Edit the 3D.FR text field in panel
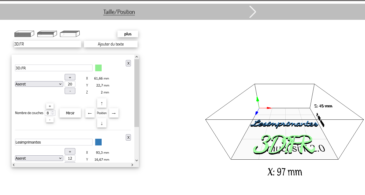Viewport: 365px width, 195px height. (54, 68)
